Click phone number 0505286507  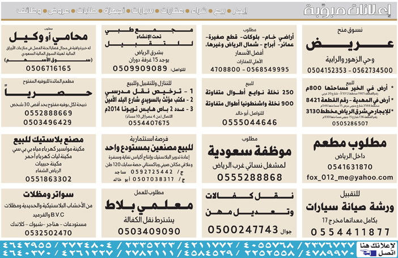tap(350, 123)
